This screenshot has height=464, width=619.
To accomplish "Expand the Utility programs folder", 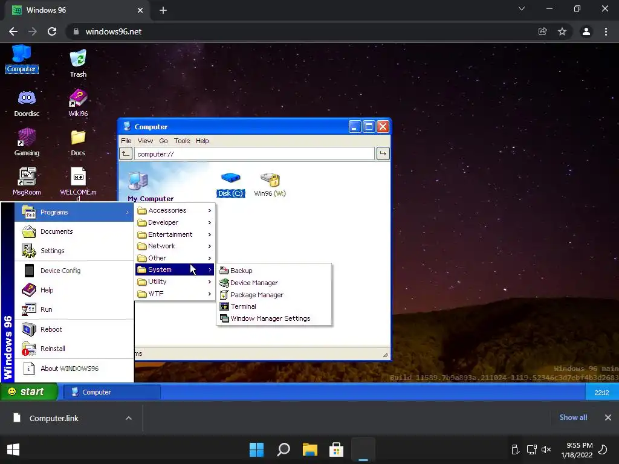I will 175,282.
